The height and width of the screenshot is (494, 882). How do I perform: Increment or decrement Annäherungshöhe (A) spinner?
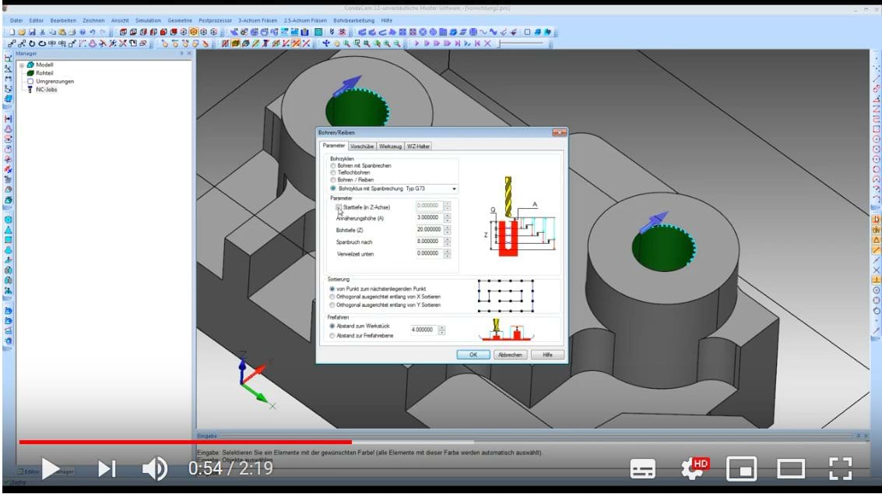[447, 217]
